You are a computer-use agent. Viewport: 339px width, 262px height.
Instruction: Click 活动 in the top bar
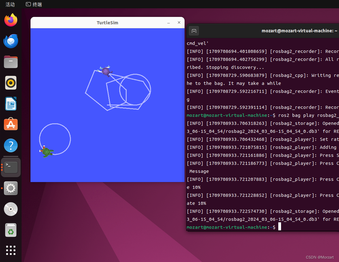click(9, 4)
